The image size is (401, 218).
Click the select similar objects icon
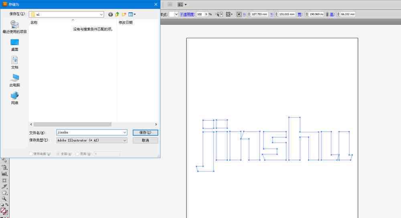(218, 14)
